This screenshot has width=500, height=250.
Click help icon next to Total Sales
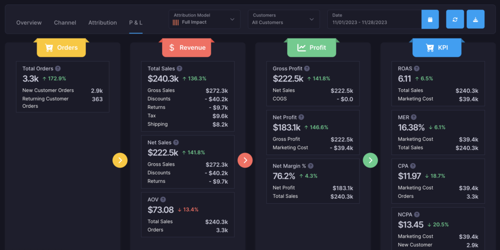(180, 68)
